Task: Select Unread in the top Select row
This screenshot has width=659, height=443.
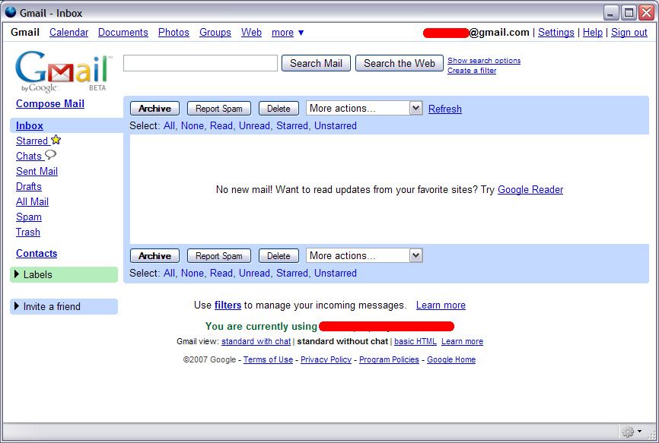Action: click(x=254, y=126)
